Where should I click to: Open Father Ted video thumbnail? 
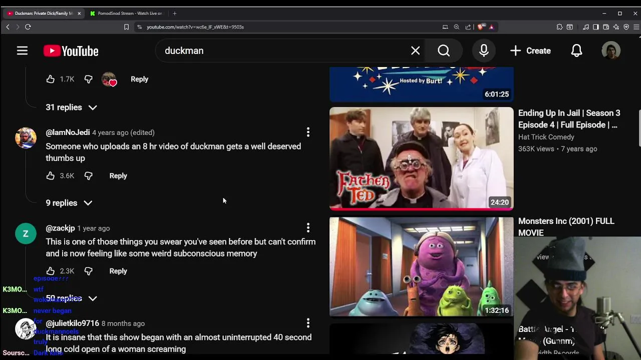pos(422,158)
